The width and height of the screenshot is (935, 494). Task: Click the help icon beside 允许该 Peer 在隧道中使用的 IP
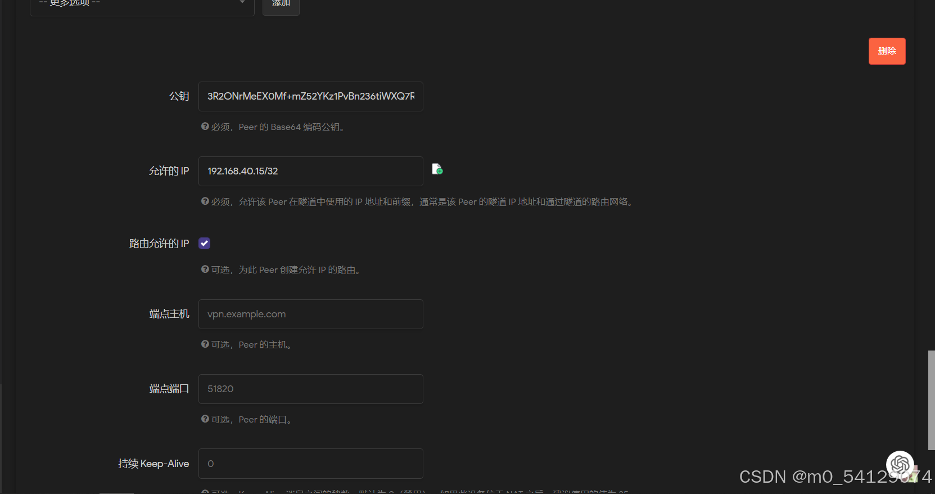coord(205,201)
